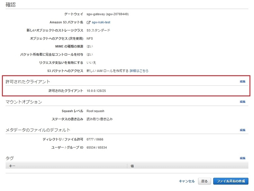Select the permissions value 0777 / 0666
The image size is (254, 191).
95,139
